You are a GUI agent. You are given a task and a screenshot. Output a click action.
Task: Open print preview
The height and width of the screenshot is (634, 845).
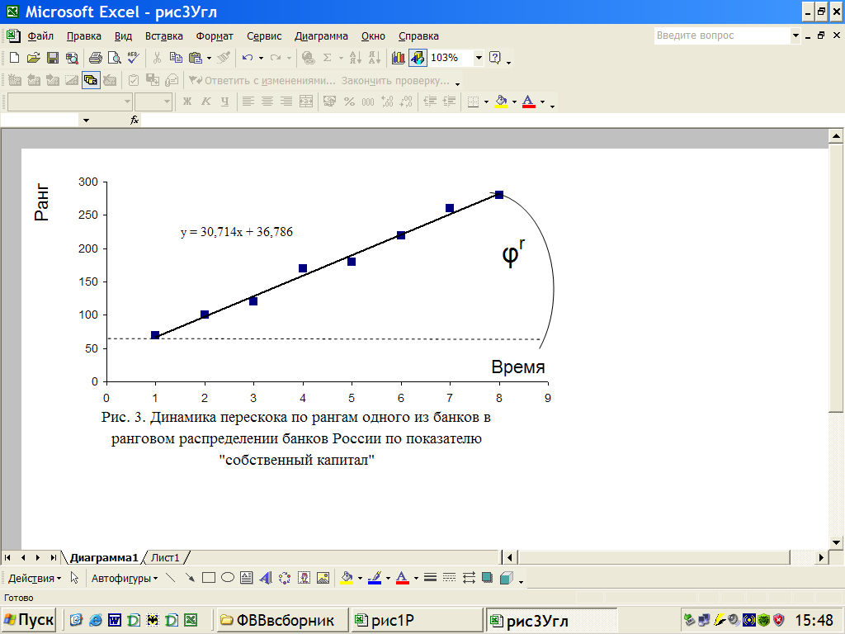tap(114, 58)
